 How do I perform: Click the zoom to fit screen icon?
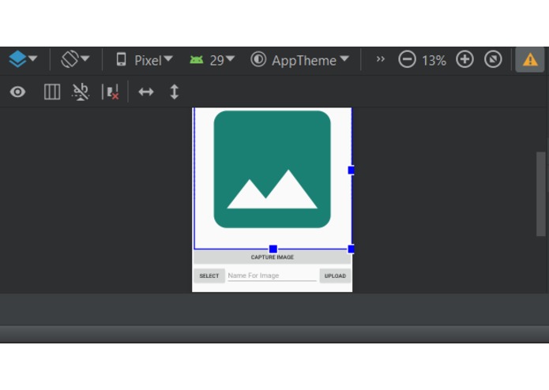coord(493,59)
